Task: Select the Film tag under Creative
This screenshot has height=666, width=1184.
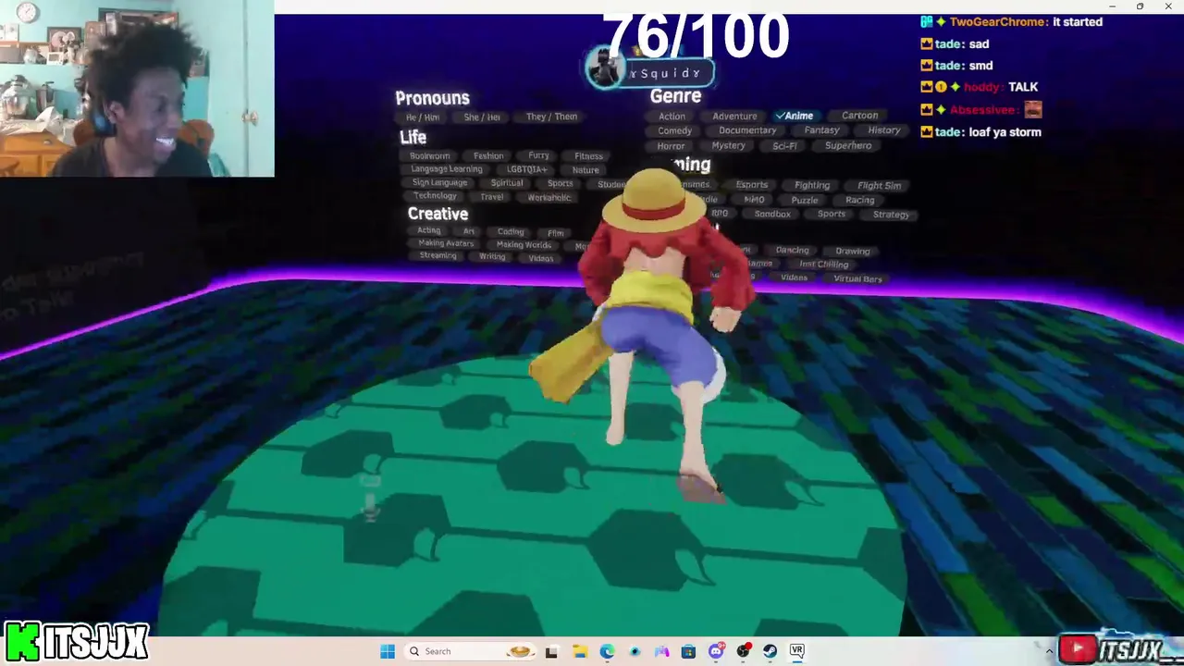Action: pos(556,233)
